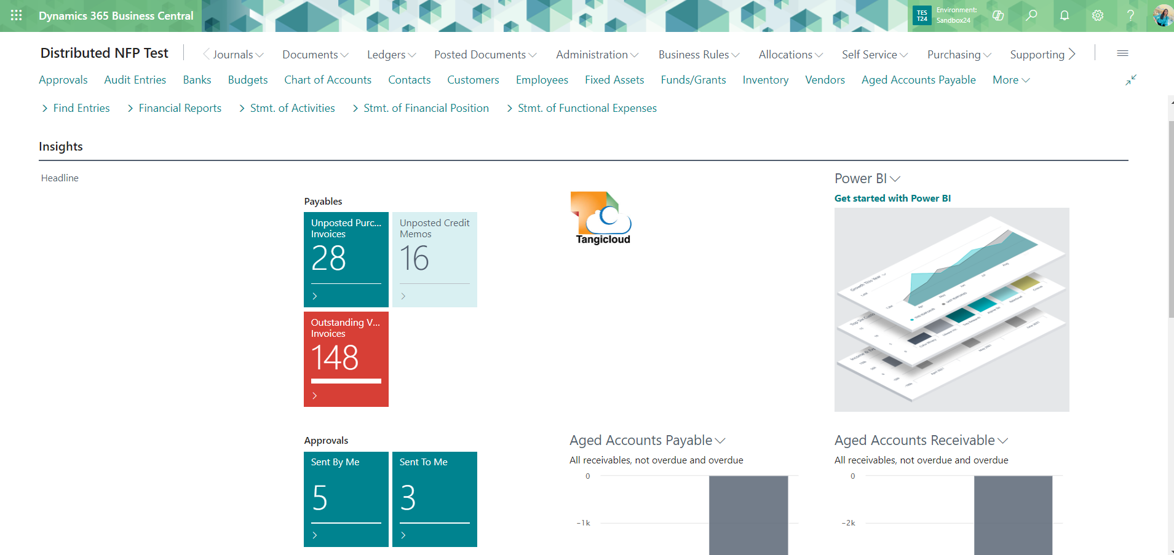
Task: Open the user profile avatar
Action: coord(1162,15)
